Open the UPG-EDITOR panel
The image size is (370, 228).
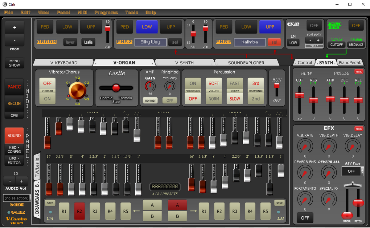[14, 160]
